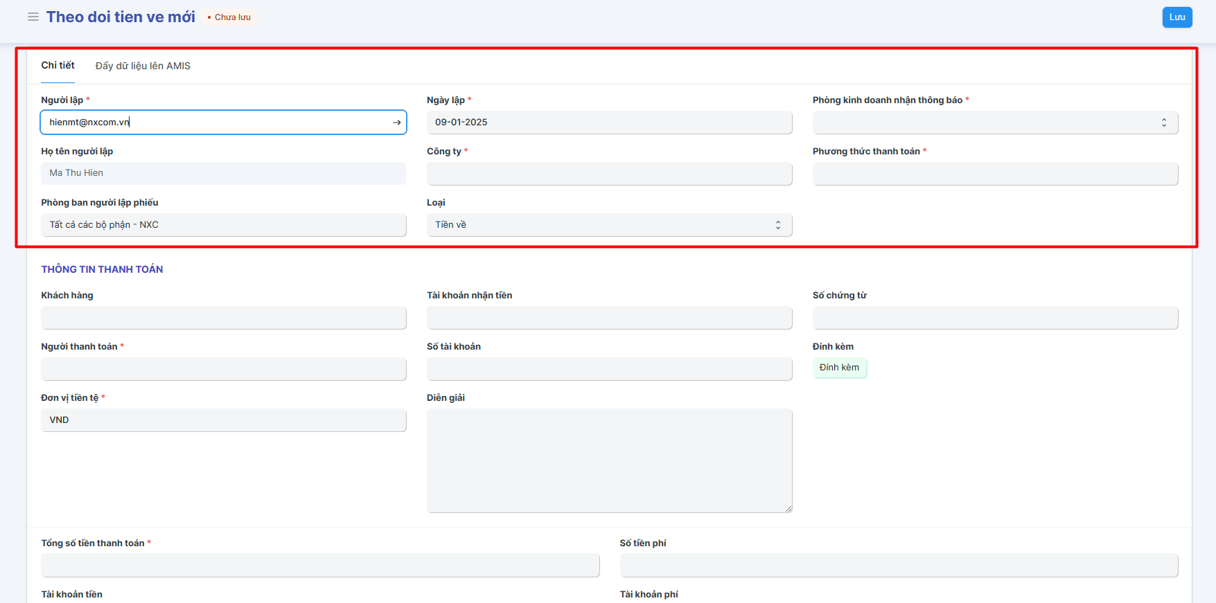
Task: Click the Đơn vị tiền tệ VND field
Action: 223,420
